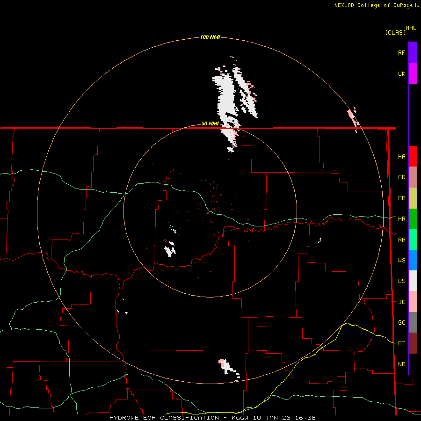Select the BD yellow legend block

click(413, 198)
